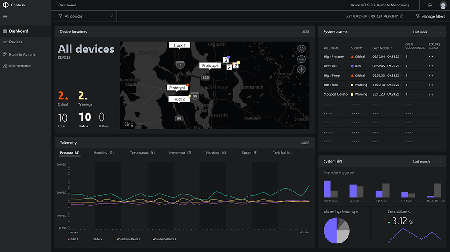Select the Temperature telemetry tab

(x=142, y=153)
